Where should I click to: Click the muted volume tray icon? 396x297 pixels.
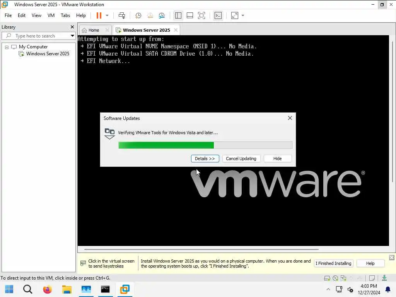[350, 289]
